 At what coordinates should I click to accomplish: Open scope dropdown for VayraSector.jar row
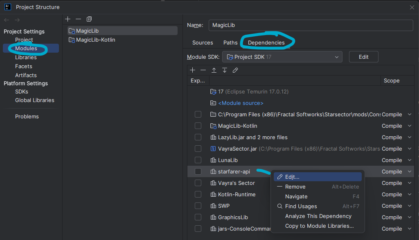[409, 149]
